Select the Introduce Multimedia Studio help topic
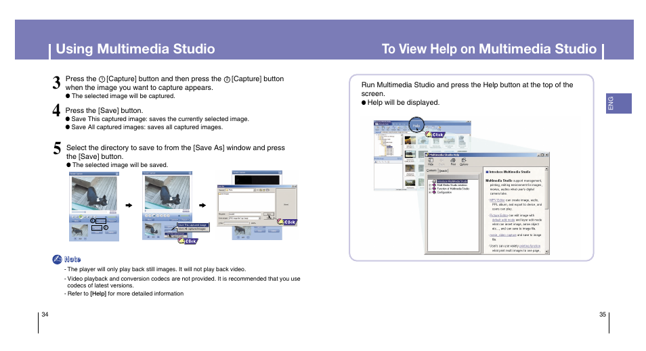This screenshot has height=351, width=646. coord(452,181)
